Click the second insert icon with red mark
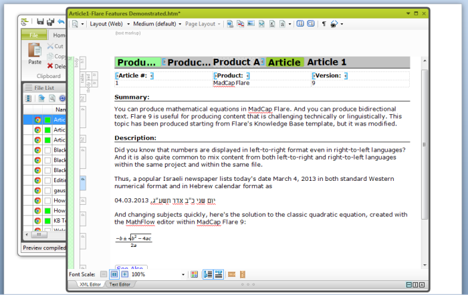 241,24
